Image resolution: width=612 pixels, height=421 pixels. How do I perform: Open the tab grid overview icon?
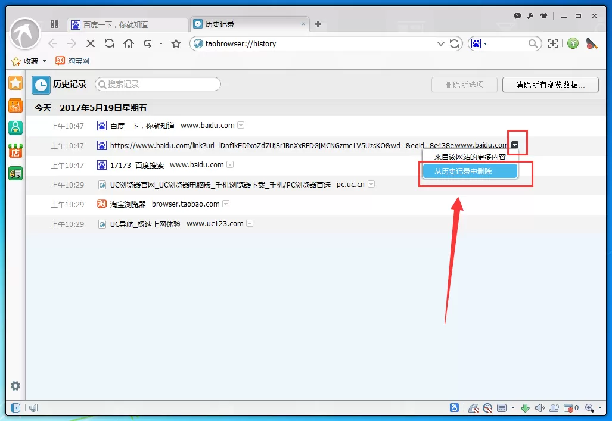[x=55, y=24]
